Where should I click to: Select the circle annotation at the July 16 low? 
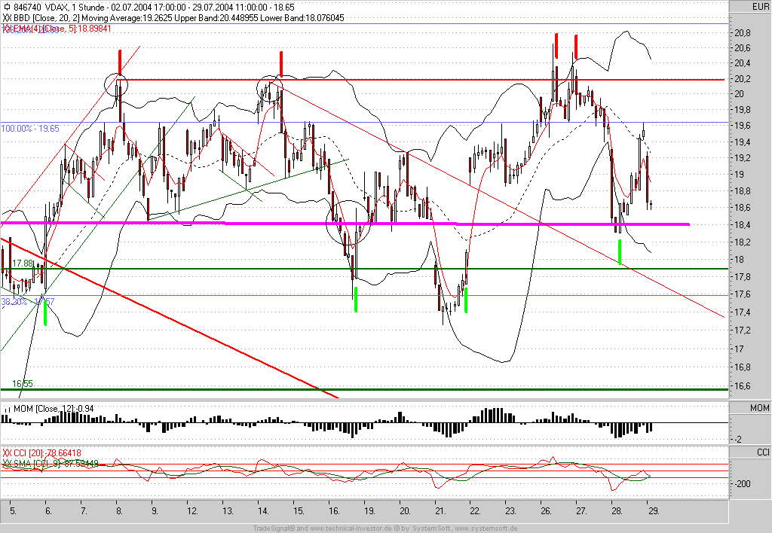(x=348, y=222)
